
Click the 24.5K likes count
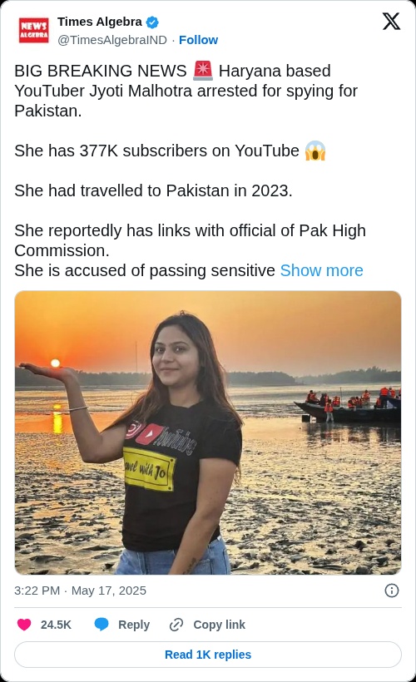pyautogui.click(x=56, y=625)
